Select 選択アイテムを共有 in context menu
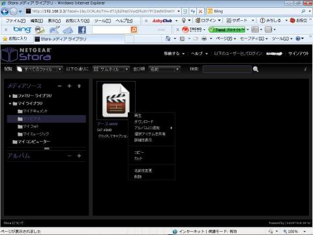The image size is (313, 235). [x=150, y=134]
